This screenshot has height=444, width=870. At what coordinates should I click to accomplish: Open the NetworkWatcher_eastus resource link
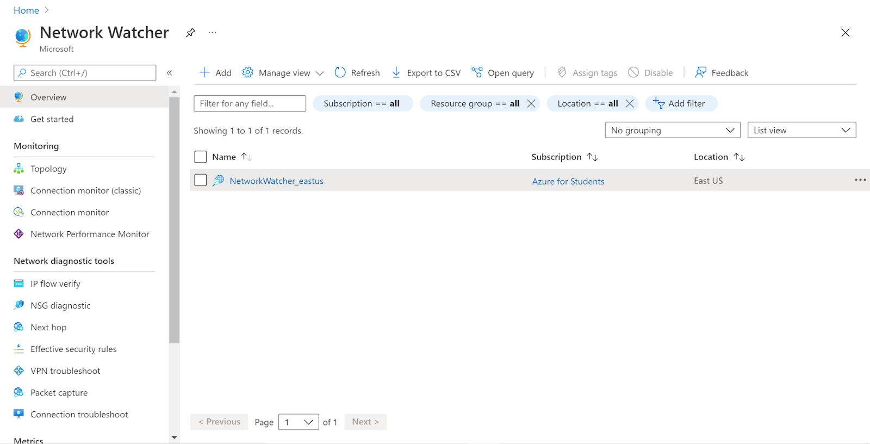pos(276,181)
